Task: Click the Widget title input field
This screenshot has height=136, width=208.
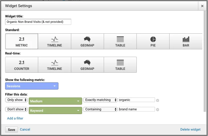Action: click(38, 22)
